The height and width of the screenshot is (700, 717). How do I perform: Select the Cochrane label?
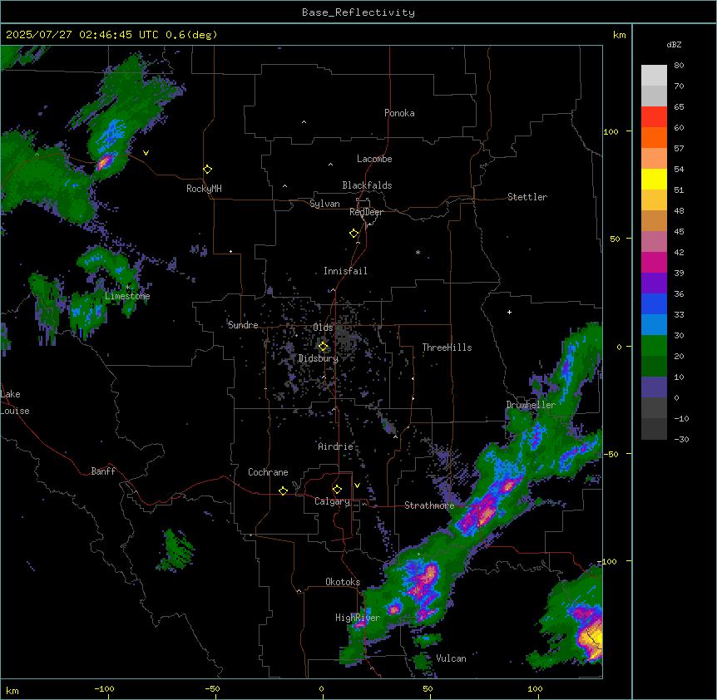(268, 472)
